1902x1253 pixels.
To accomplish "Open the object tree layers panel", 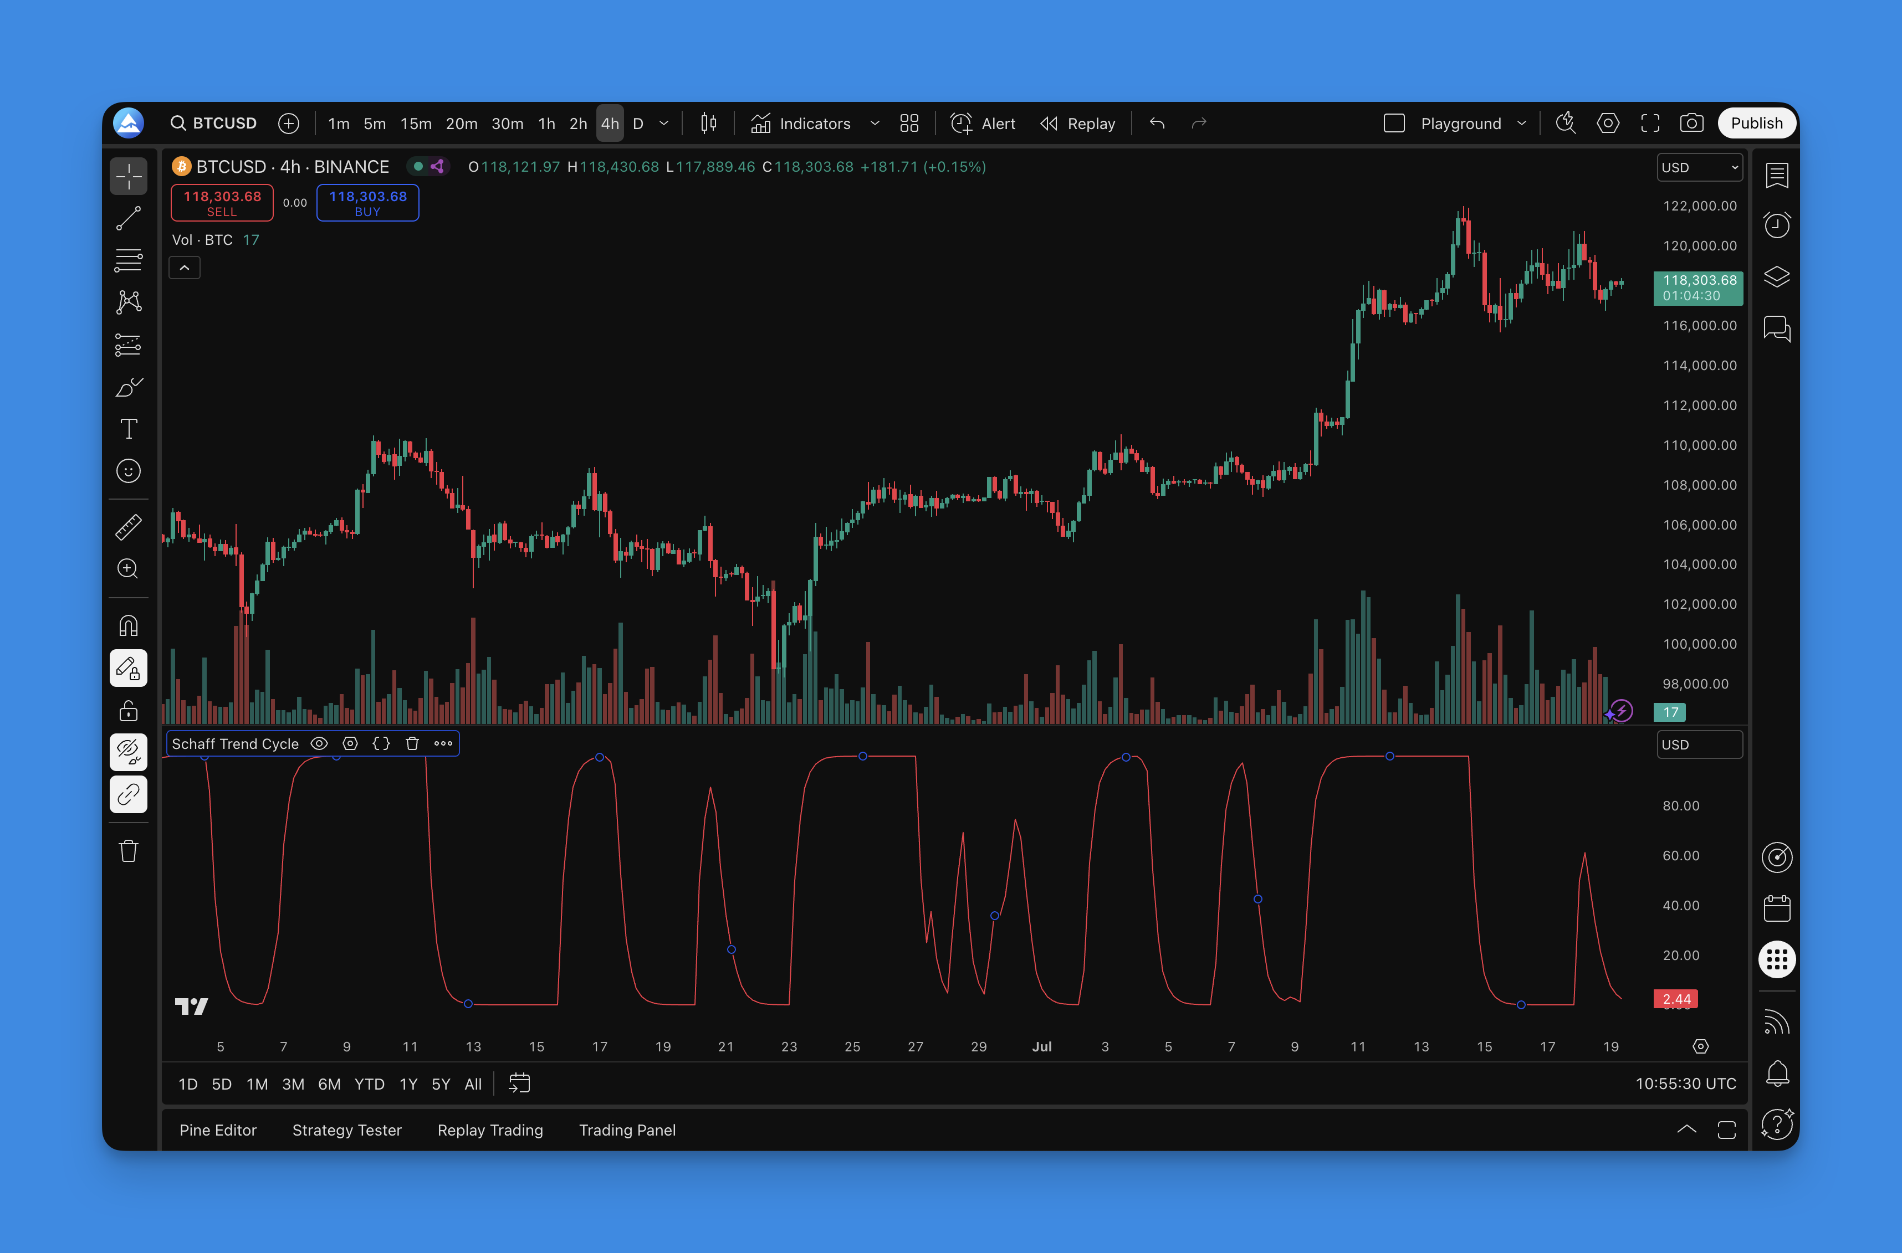I will pos(1777,276).
